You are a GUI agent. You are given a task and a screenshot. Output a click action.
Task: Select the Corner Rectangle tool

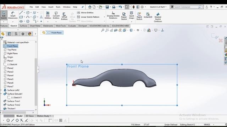coord(21,17)
